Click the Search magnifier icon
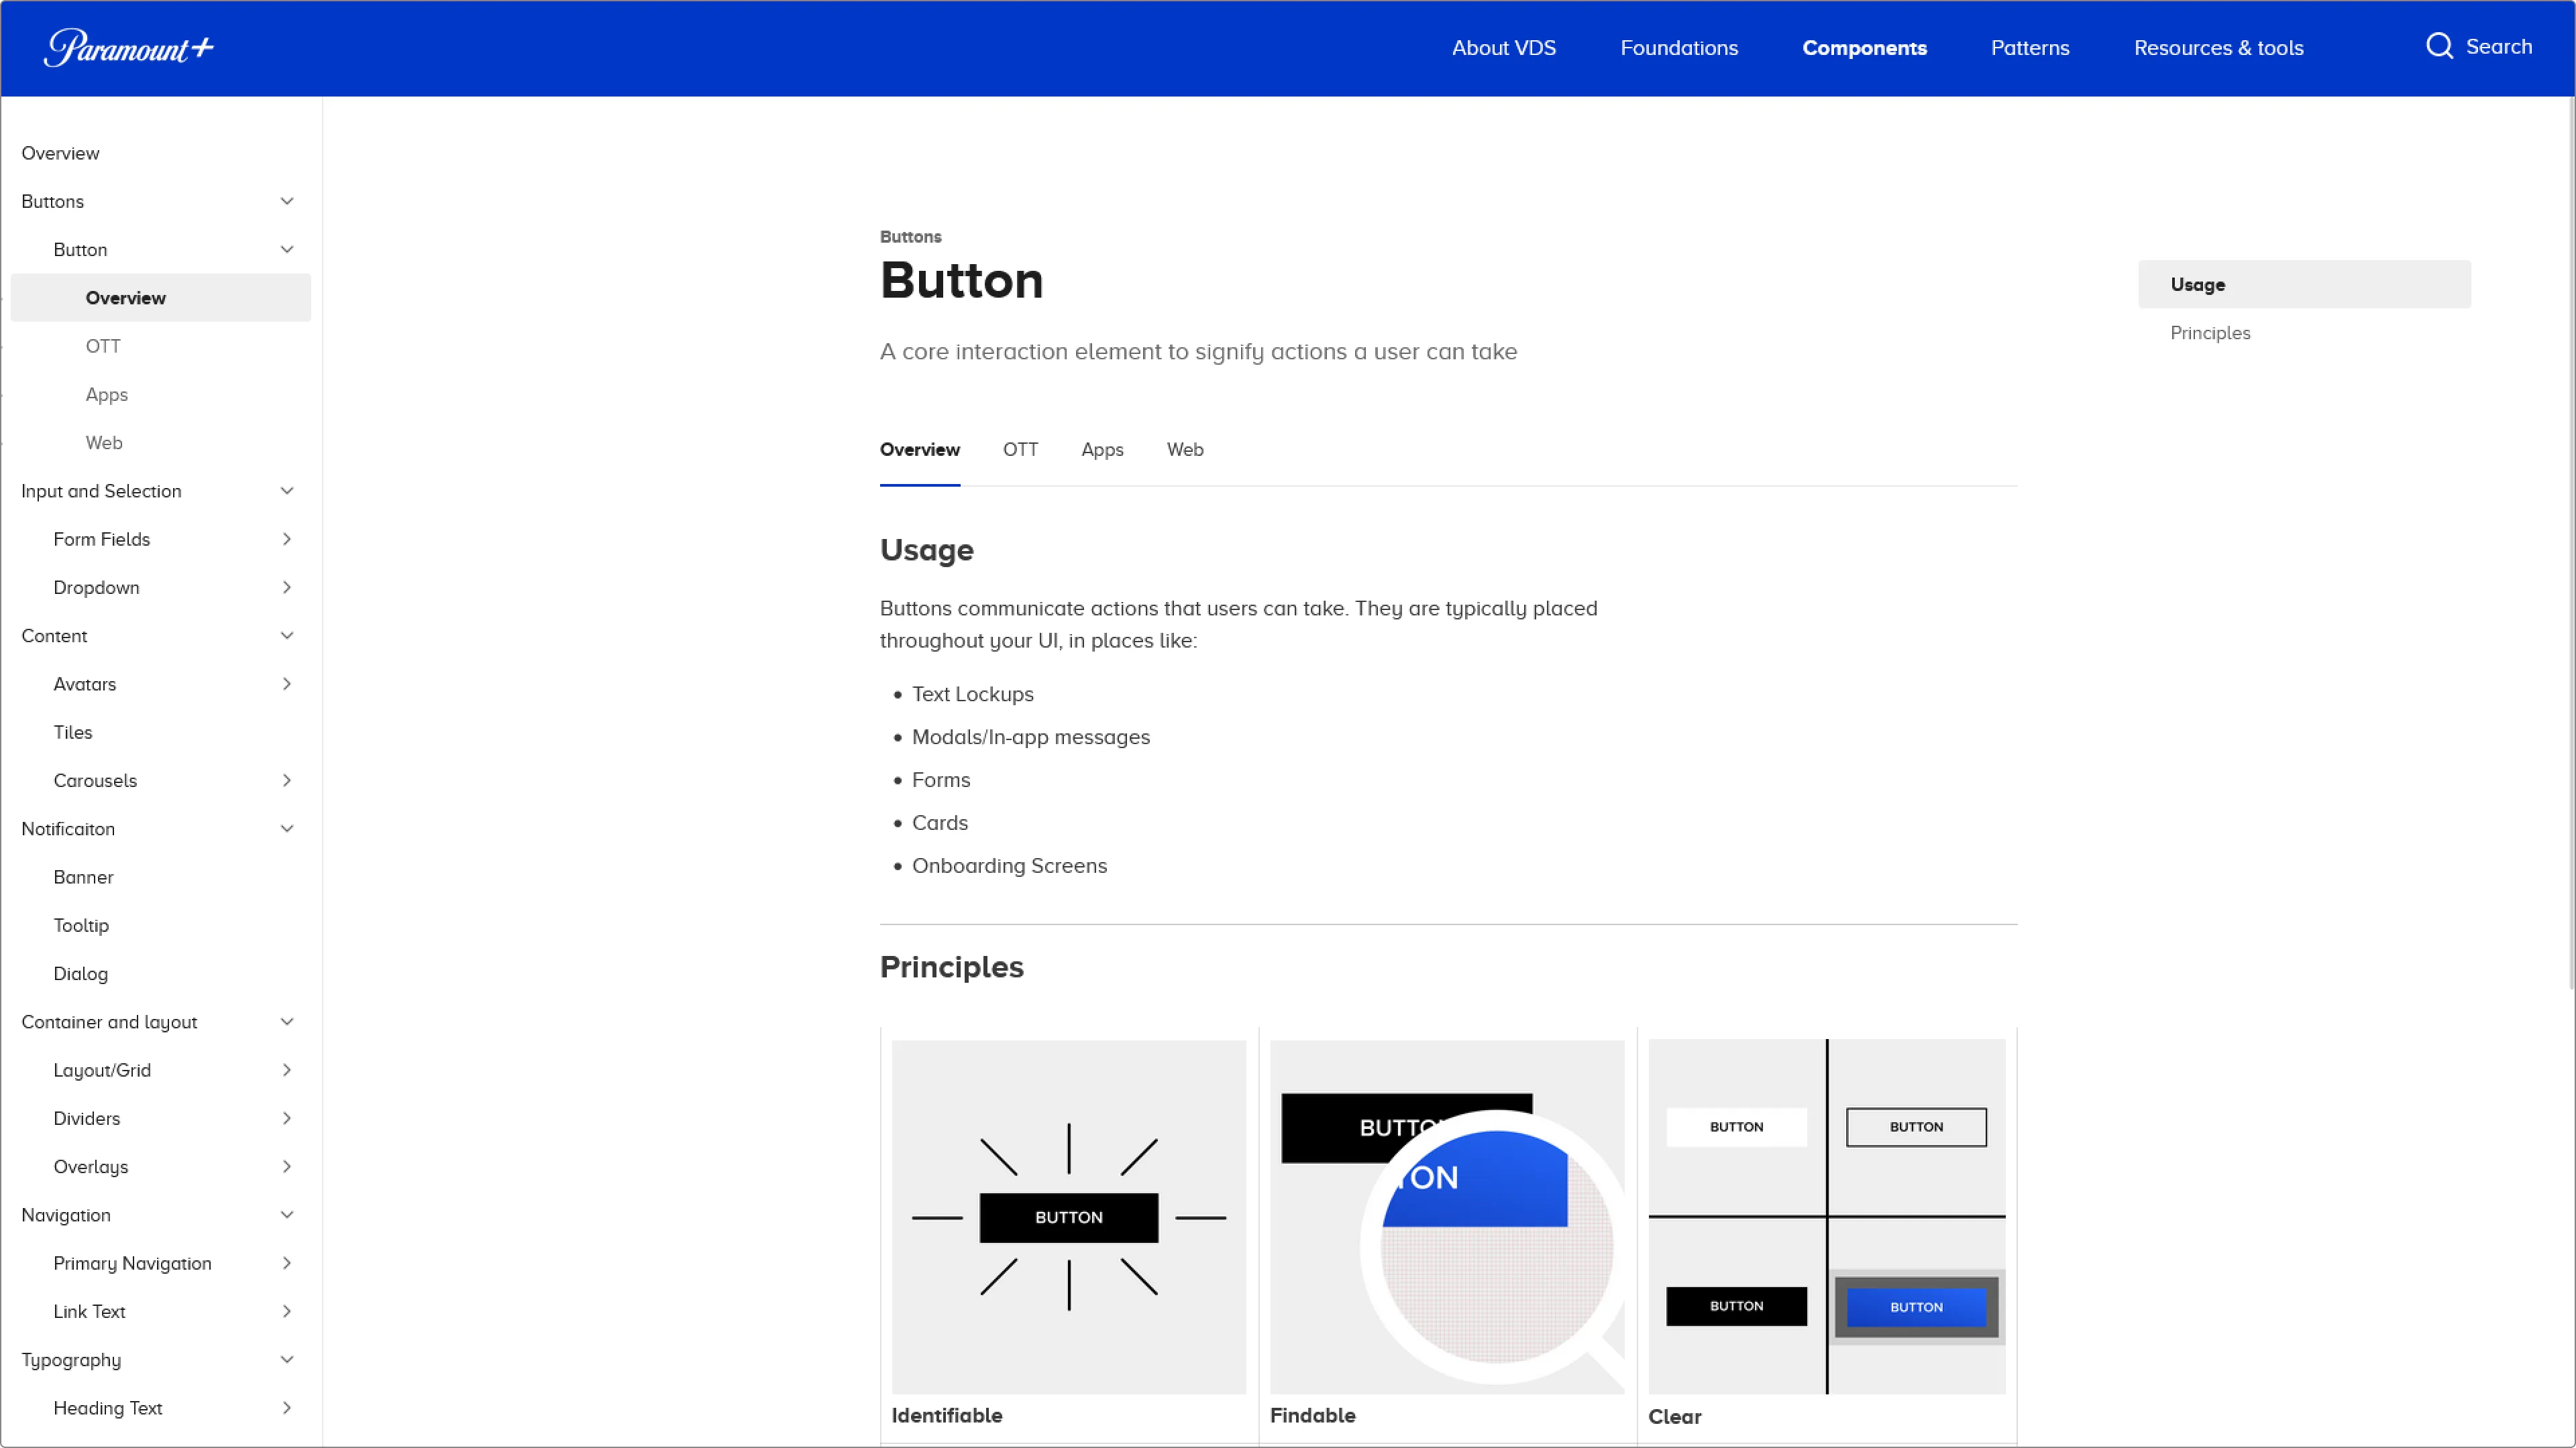The width and height of the screenshot is (2576, 1448). 2439,47
